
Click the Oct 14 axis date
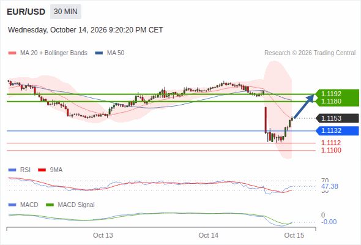pyautogui.click(x=209, y=235)
